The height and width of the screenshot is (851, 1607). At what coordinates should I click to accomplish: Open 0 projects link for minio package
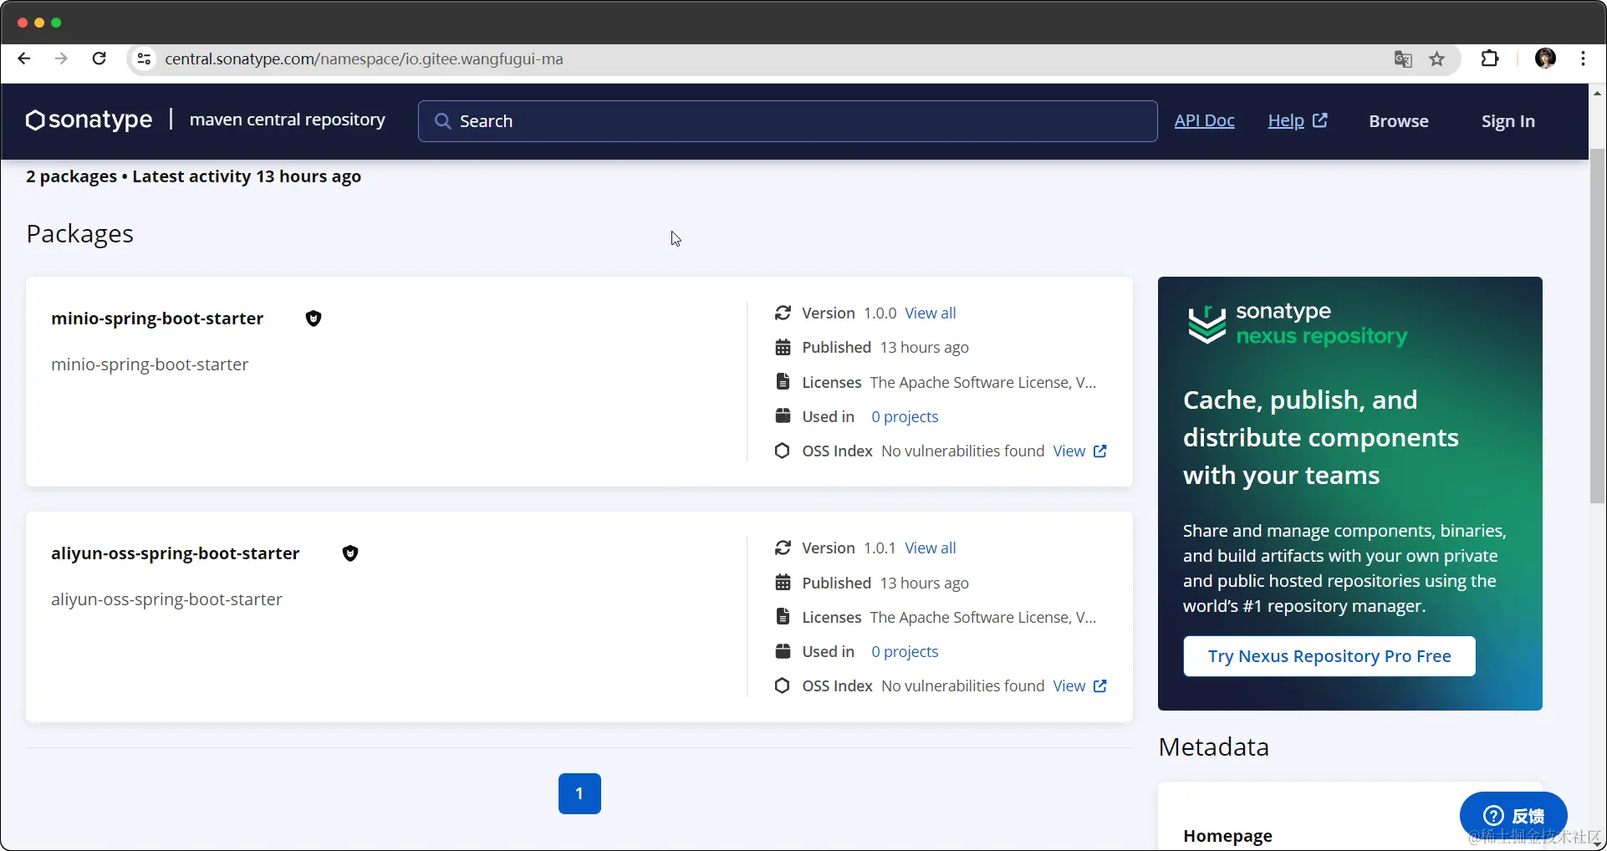coord(905,416)
